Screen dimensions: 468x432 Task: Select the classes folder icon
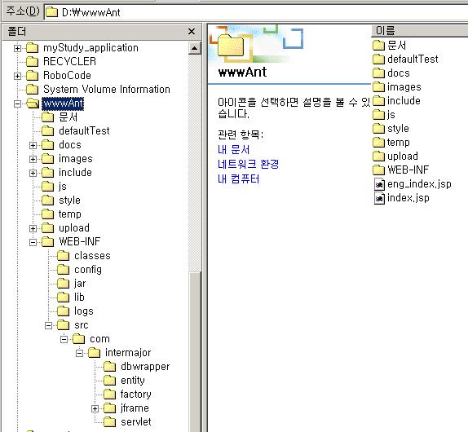(64, 256)
